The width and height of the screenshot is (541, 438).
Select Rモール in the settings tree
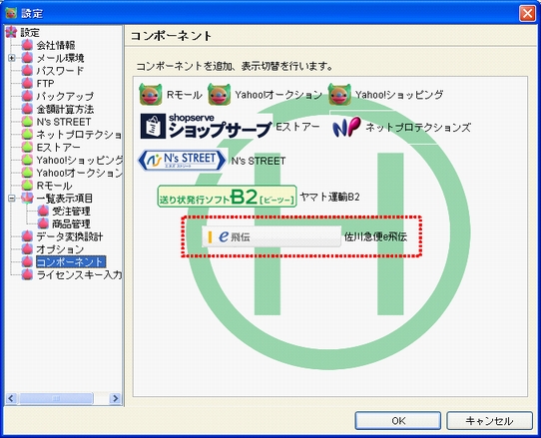(54, 186)
